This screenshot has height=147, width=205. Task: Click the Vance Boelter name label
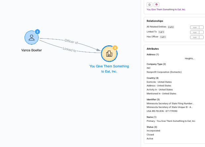[31, 50]
